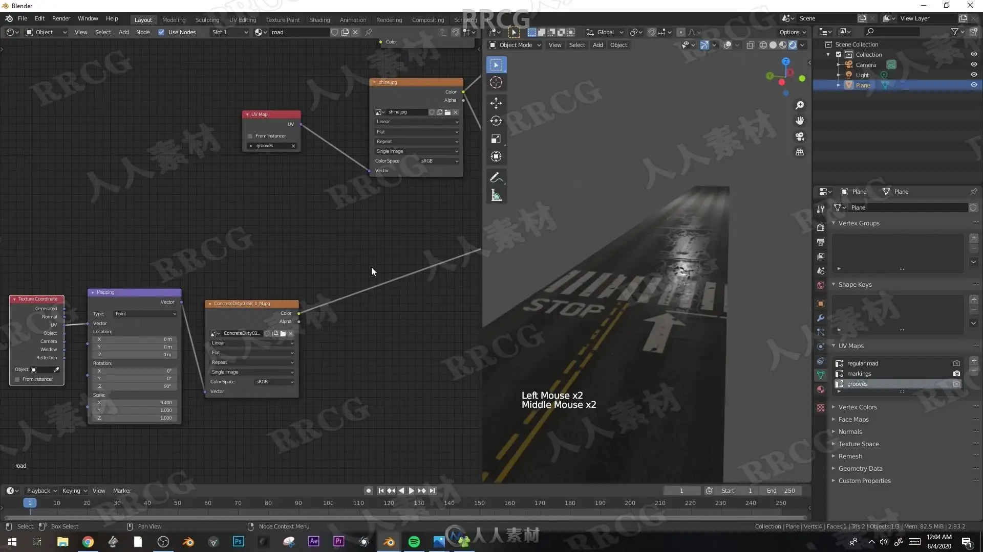Select the Scale tool icon
Viewport: 983px width, 552px height.
tap(496, 139)
